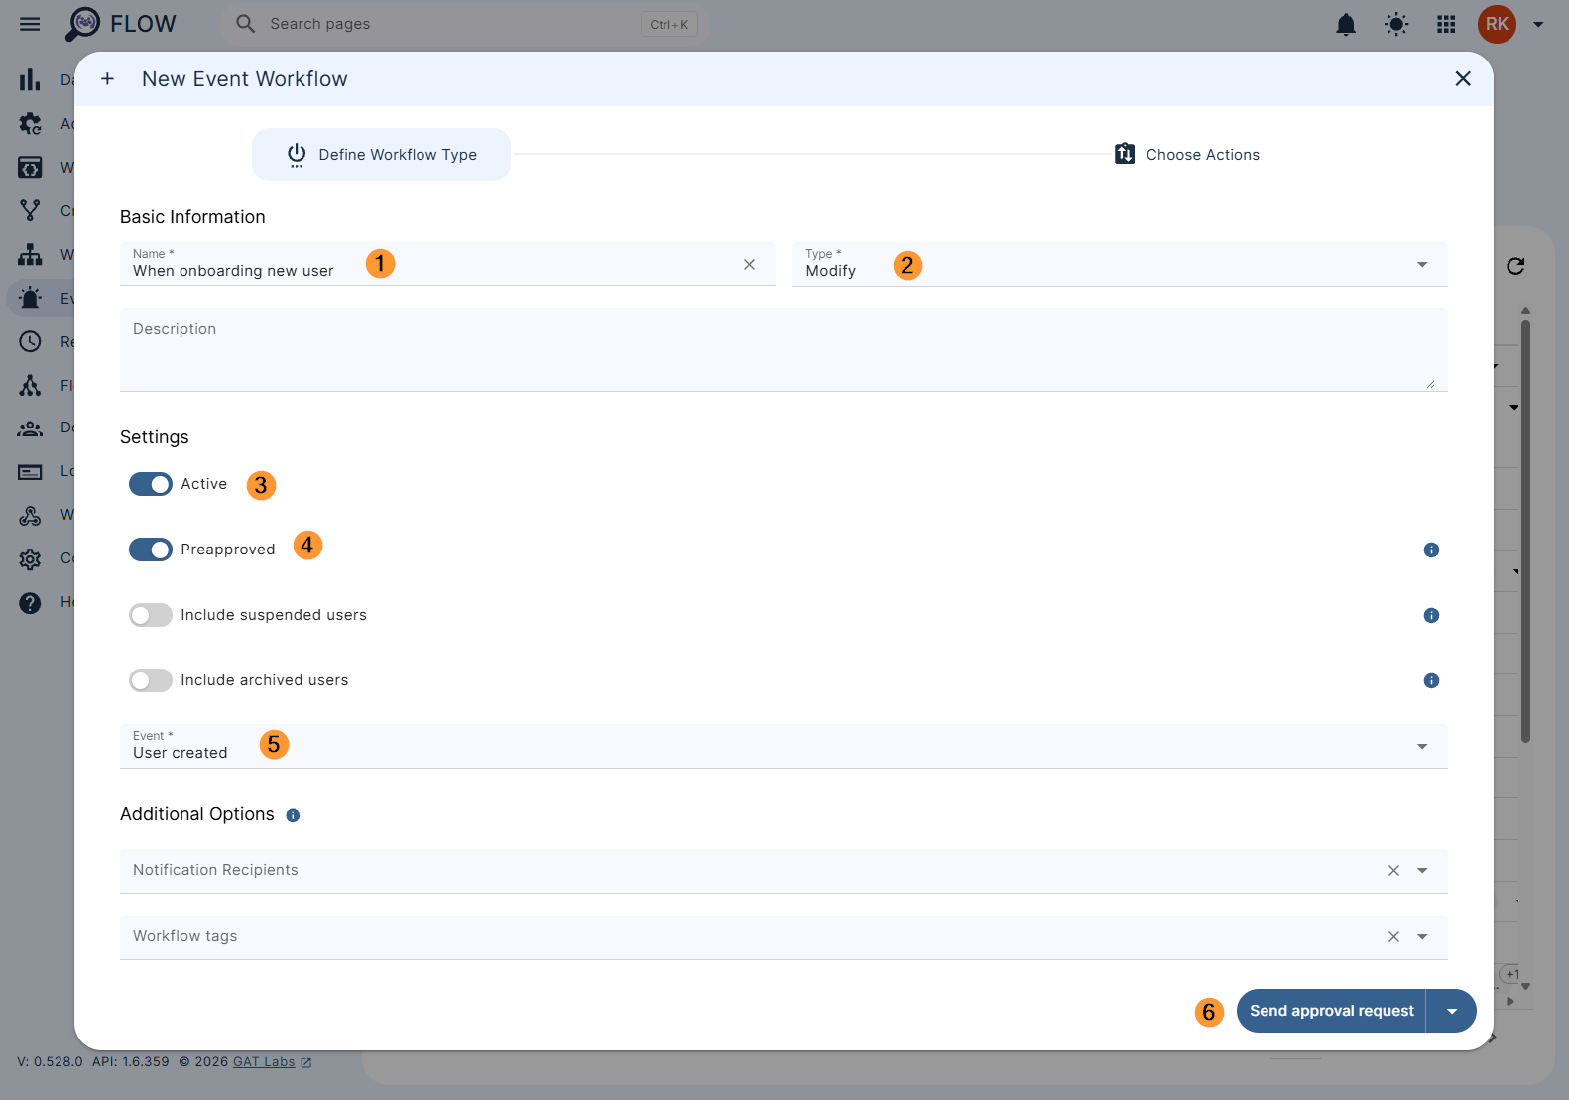Open the gear-with-arrows sidebar icon
Screen dimensions: 1569x1100
(x=30, y=124)
